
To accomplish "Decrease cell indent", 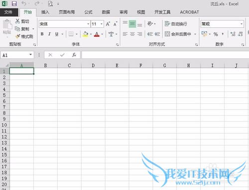I will (x=150, y=34).
